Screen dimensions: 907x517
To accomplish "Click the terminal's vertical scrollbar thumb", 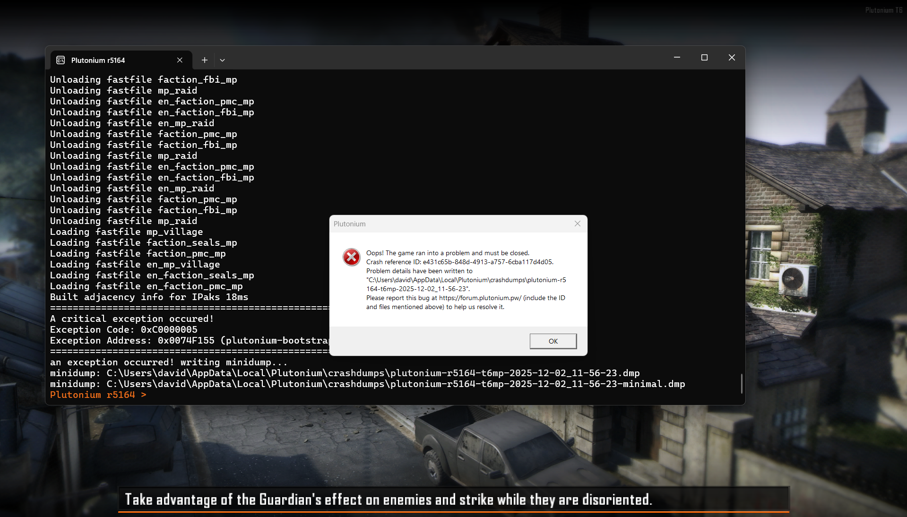I will (x=741, y=383).
